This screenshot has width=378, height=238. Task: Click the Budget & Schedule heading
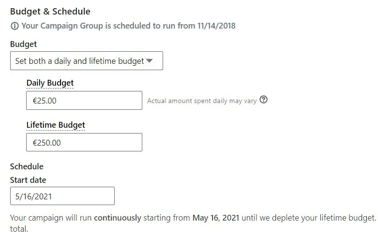(x=50, y=11)
